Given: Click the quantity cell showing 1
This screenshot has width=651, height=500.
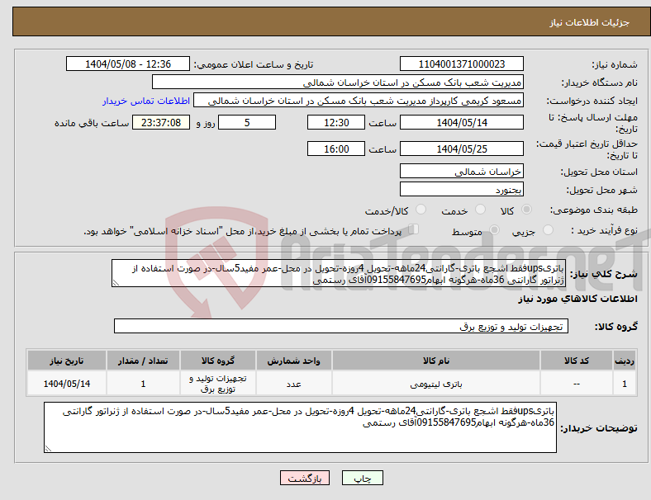Looking at the screenshot, I should point(143,384).
